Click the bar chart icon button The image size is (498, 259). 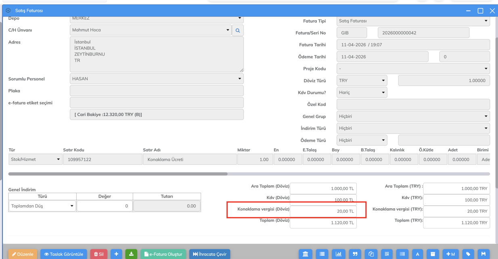coord(338,254)
